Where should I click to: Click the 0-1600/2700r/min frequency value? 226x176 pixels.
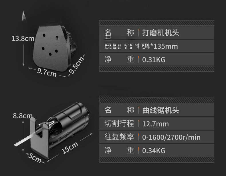(171, 137)
